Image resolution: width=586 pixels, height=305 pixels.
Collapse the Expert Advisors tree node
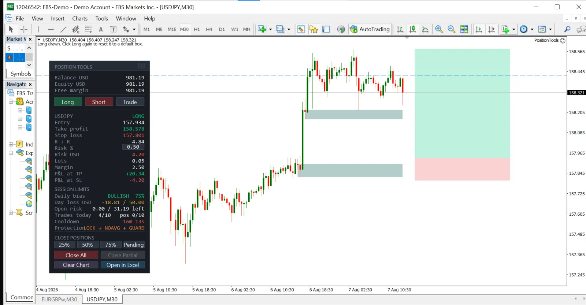coord(11,153)
